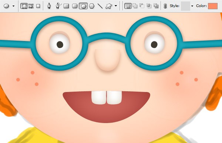The height and width of the screenshot is (143, 222).
Task: Choose Subtract from Shape Area option
Action: [x=142, y=6]
